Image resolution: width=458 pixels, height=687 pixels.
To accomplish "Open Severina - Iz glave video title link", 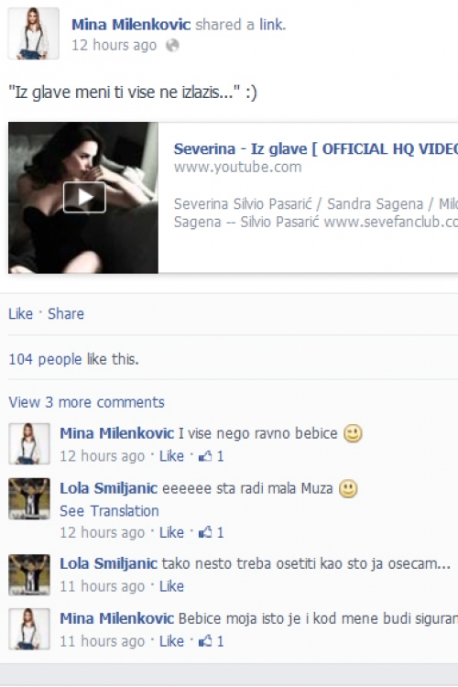I will [315, 149].
